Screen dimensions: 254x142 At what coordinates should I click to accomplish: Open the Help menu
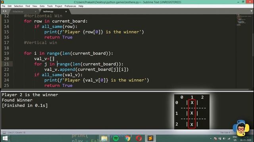click(x=81, y=6)
